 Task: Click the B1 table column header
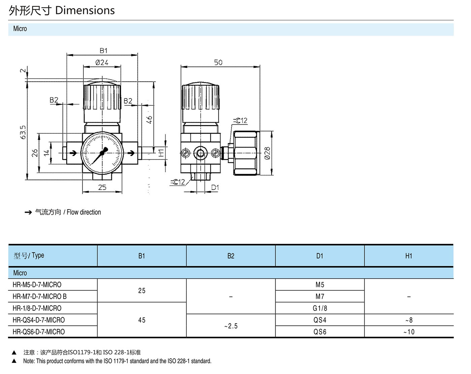point(142,256)
